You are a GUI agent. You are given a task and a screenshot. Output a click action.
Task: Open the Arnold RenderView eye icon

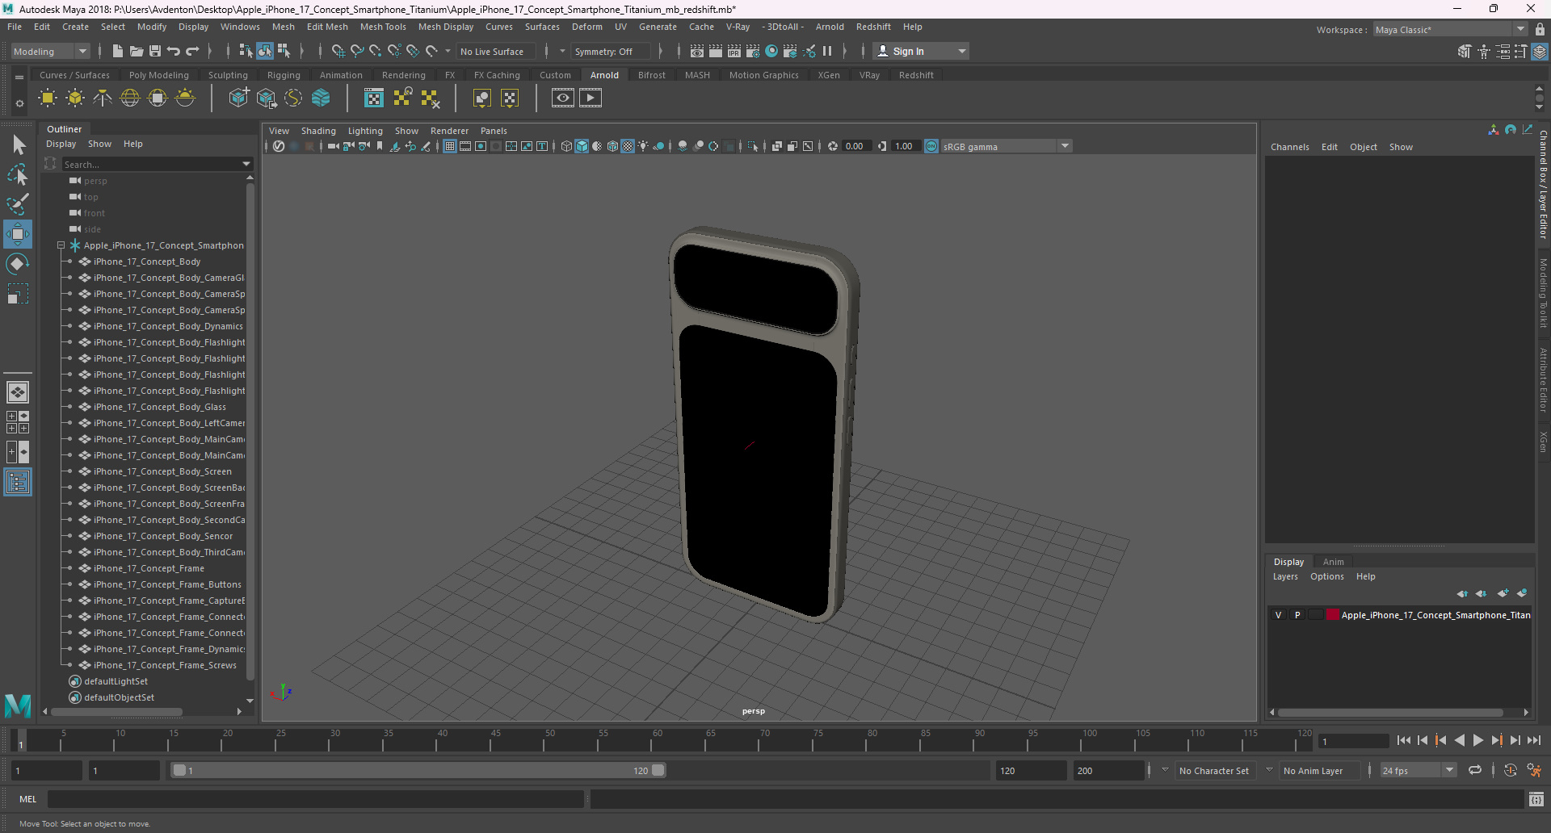[563, 98]
